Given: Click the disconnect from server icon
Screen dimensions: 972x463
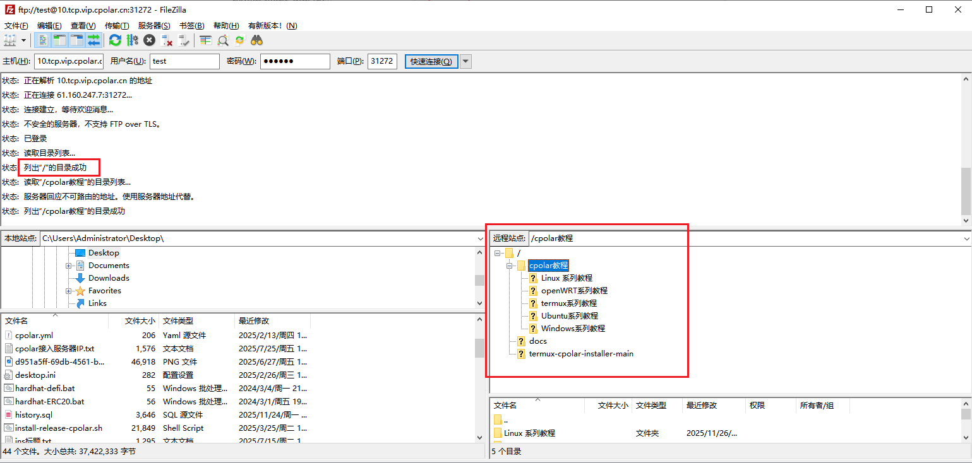Looking at the screenshot, I should pyautogui.click(x=167, y=40).
